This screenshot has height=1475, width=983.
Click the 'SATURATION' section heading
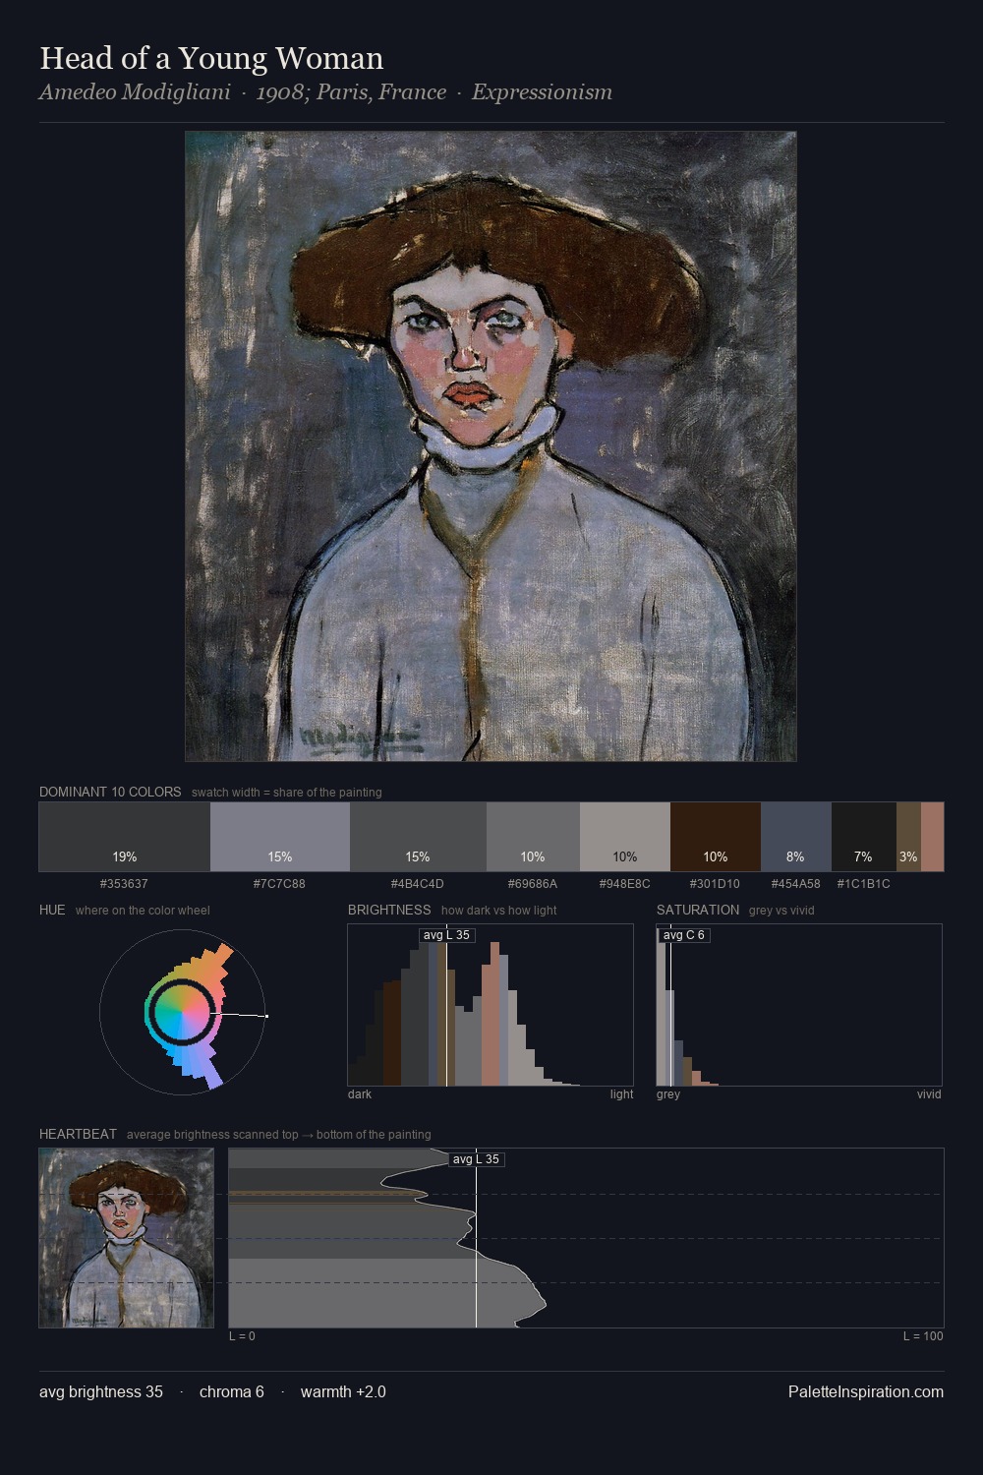click(x=698, y=910)
